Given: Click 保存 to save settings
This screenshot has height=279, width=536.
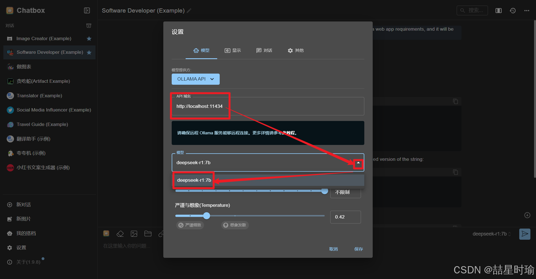Looking at the screenshot, I should pos(359,249).
